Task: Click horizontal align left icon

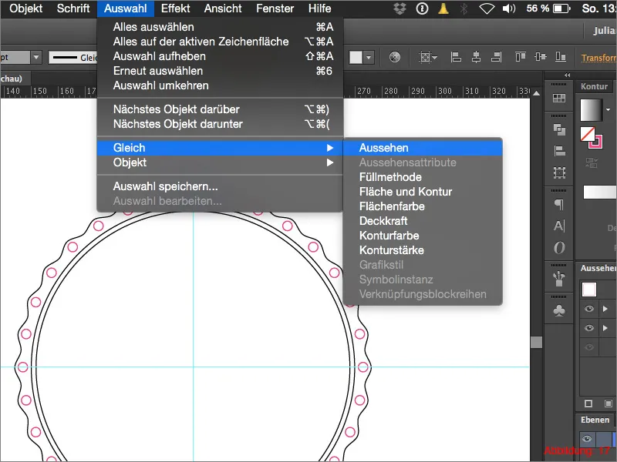Action: [x=456, y=57]
